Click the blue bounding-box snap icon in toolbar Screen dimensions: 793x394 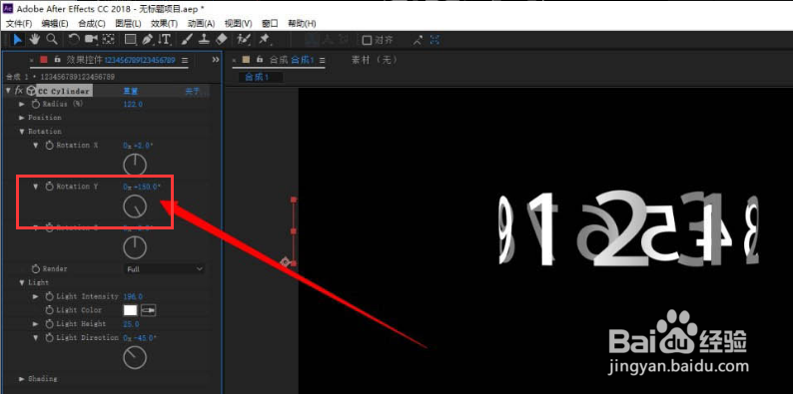pos(434,40)
